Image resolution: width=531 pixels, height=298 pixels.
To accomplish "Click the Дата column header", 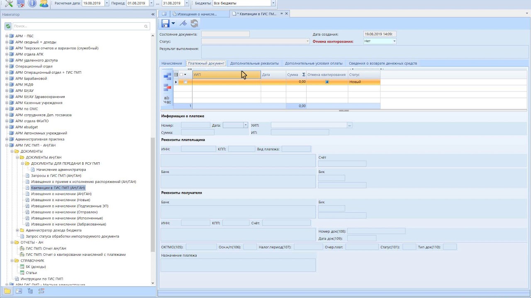I will [273, 75].
